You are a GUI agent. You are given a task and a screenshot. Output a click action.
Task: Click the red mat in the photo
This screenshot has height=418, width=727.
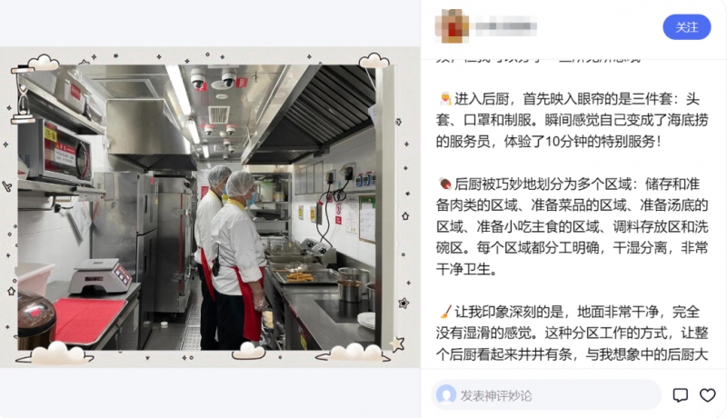pyautogui.click(x=89, y=320)
